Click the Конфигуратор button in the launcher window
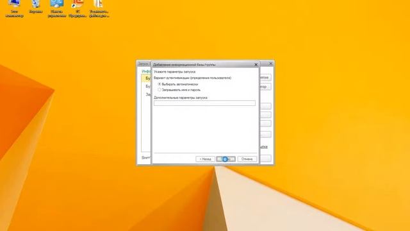 coord(265,87)
